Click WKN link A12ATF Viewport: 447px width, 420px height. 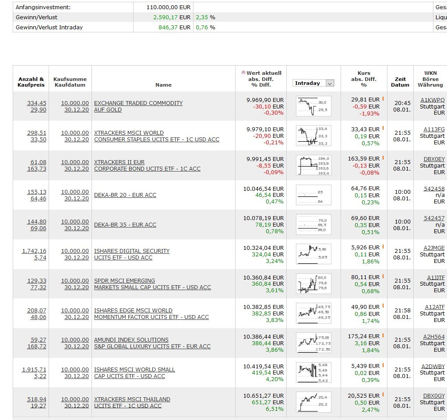pyautogui.click(x=435, y=307)
